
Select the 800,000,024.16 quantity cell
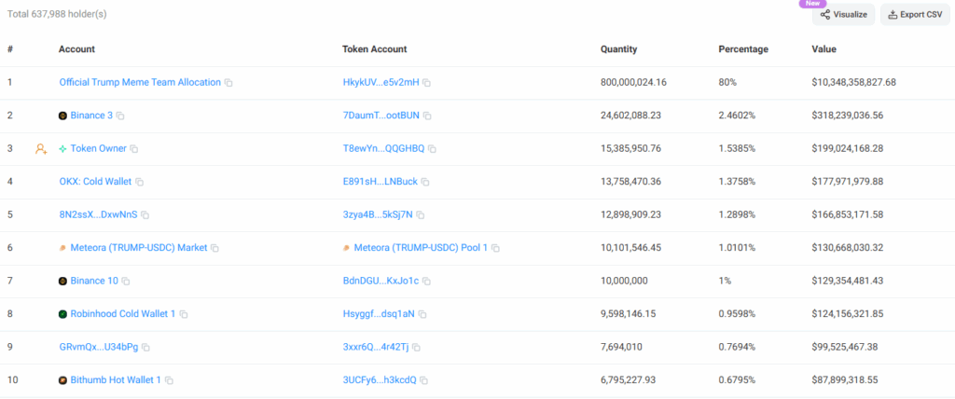click(633, 82)
